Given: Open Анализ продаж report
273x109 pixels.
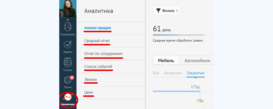Looking at the screenshot, I should tap(98, 28).
